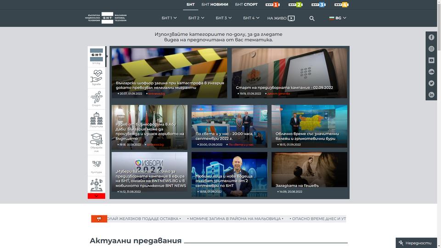This screenshot has width=441, height=248.
Task: Click the red bntnews.bg link on first article
Action: coord(156,94)
